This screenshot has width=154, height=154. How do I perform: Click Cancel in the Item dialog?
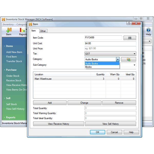[x=114, y=132]
